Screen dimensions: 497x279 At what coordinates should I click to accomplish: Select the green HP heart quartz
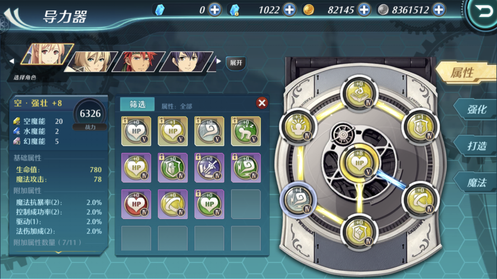tap(209, 204)
